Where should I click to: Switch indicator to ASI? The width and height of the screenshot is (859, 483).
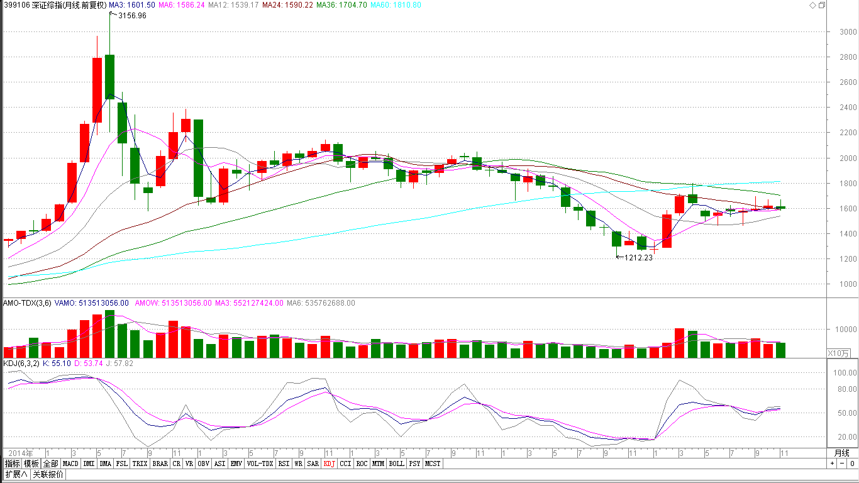tap(220, 464)
